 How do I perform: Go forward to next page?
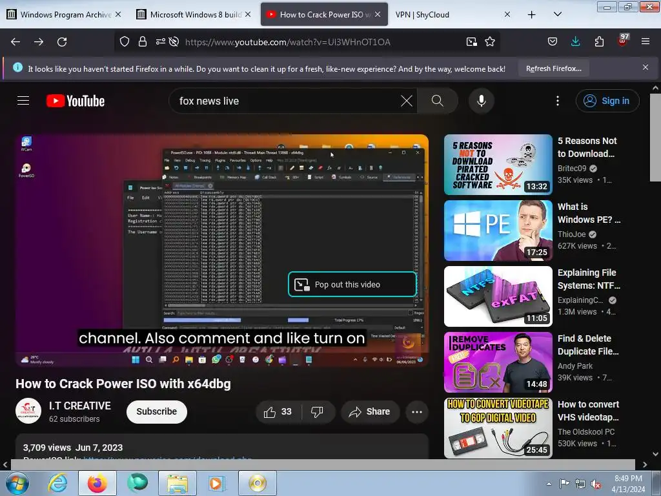point(39,42)
